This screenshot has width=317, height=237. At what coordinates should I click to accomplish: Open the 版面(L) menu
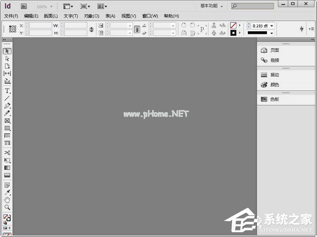pos(51,16)
